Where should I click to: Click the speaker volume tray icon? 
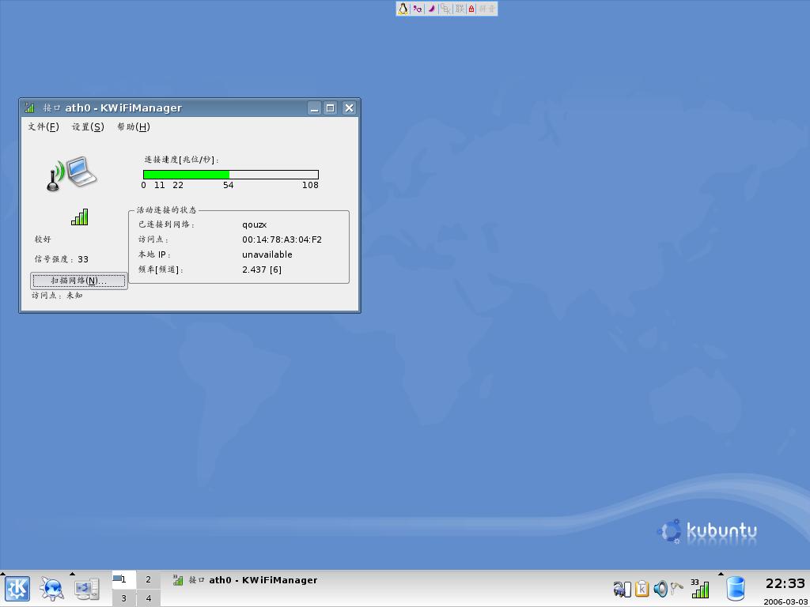pyautogui.click(x=660, y=589)
